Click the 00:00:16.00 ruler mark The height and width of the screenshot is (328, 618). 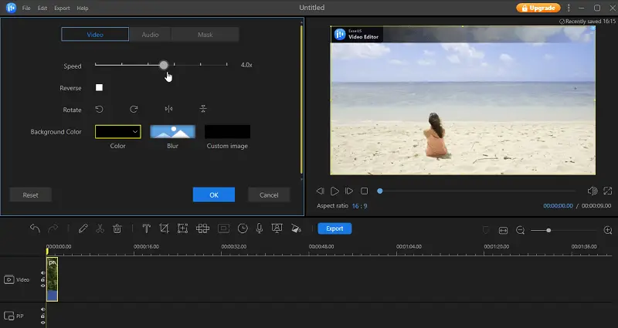pos(146,246)
